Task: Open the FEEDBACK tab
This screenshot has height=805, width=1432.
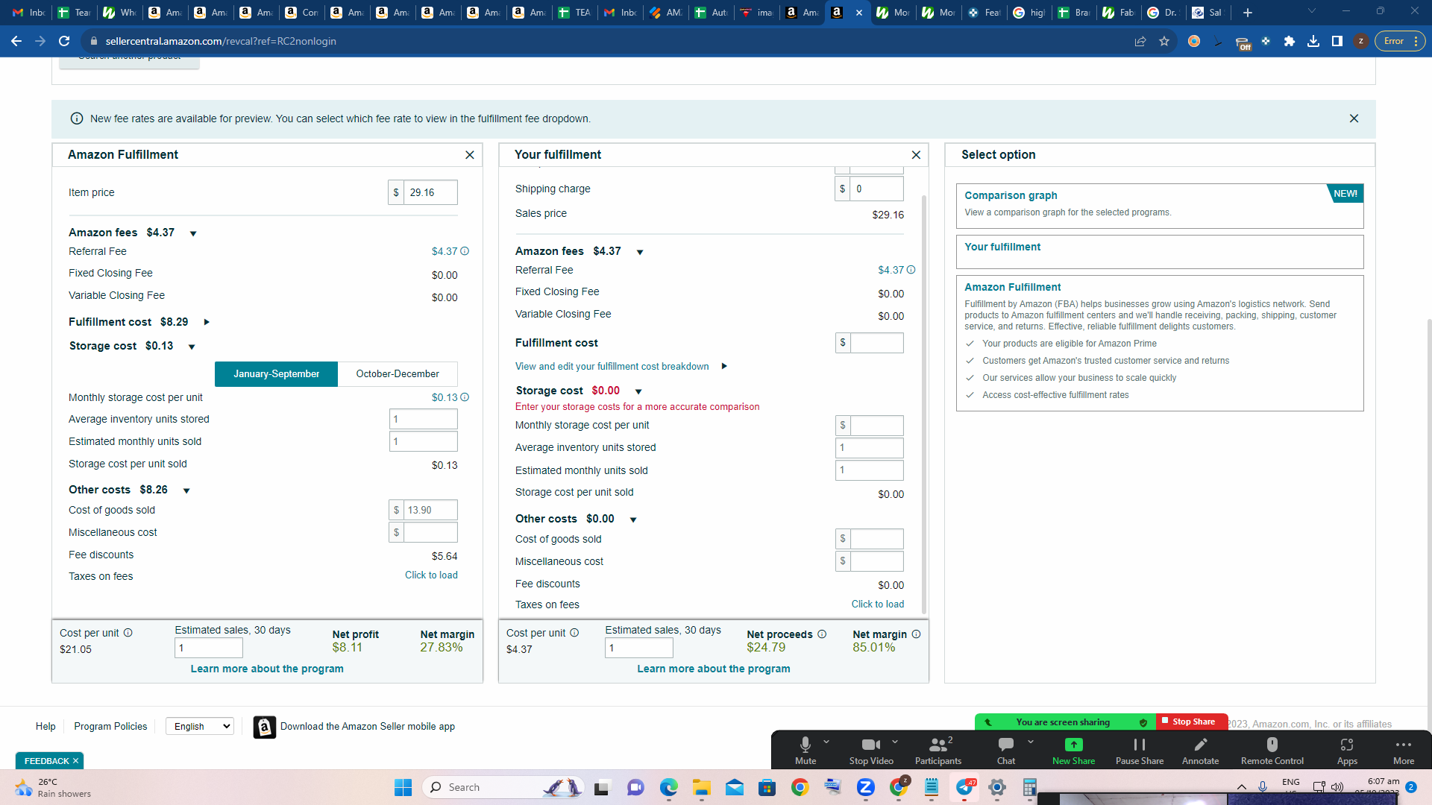Action: pyautogui.click(x=50, y=761)
